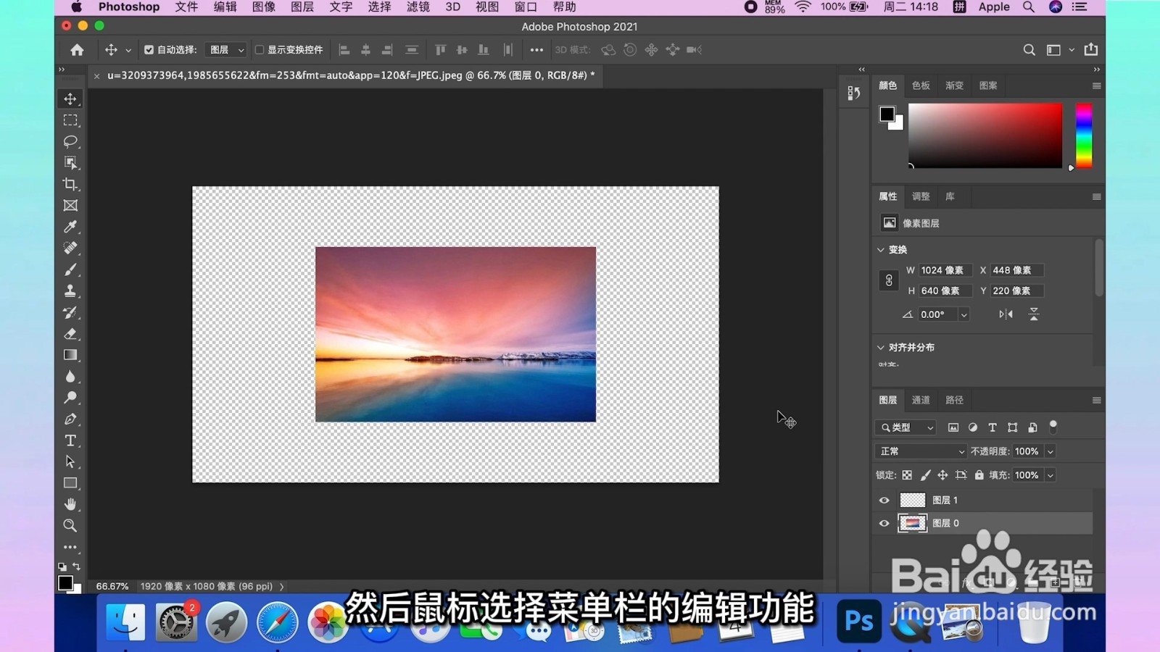
Task: Choose the Path Selection tool
Action: pos(70,461)
